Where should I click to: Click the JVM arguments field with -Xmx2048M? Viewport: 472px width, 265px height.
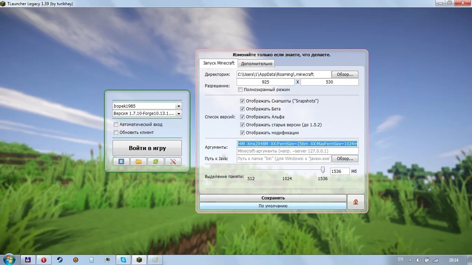pyautogui.click(x=298, y=144)
